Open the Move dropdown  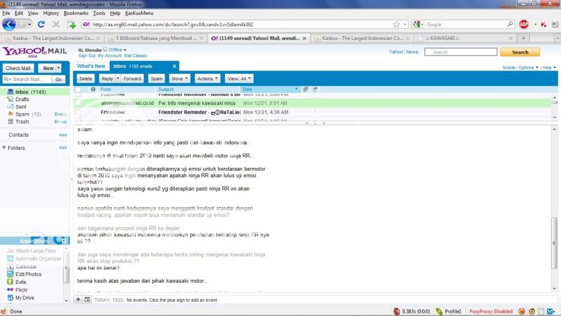180,79
